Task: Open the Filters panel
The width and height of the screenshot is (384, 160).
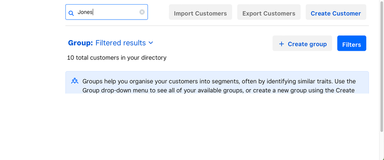Action: coord(351,44)
